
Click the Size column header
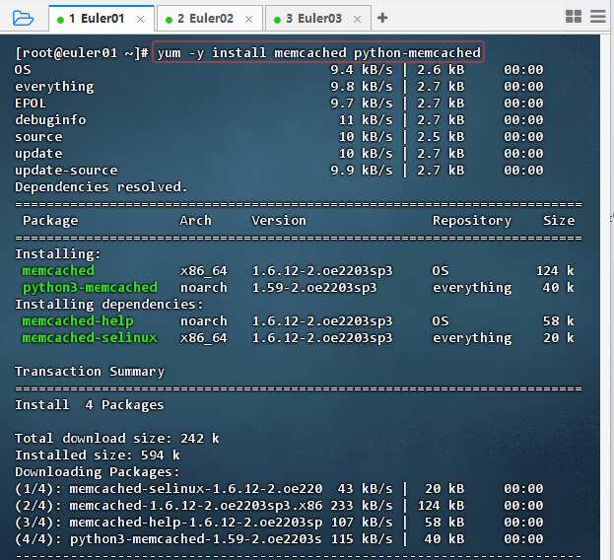point(559,221)
